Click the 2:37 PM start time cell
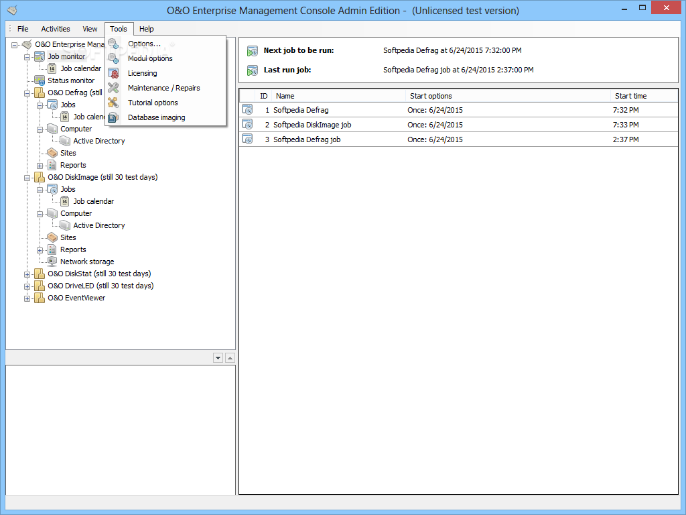Screen dimensions: 686x515 click(626, 139)
